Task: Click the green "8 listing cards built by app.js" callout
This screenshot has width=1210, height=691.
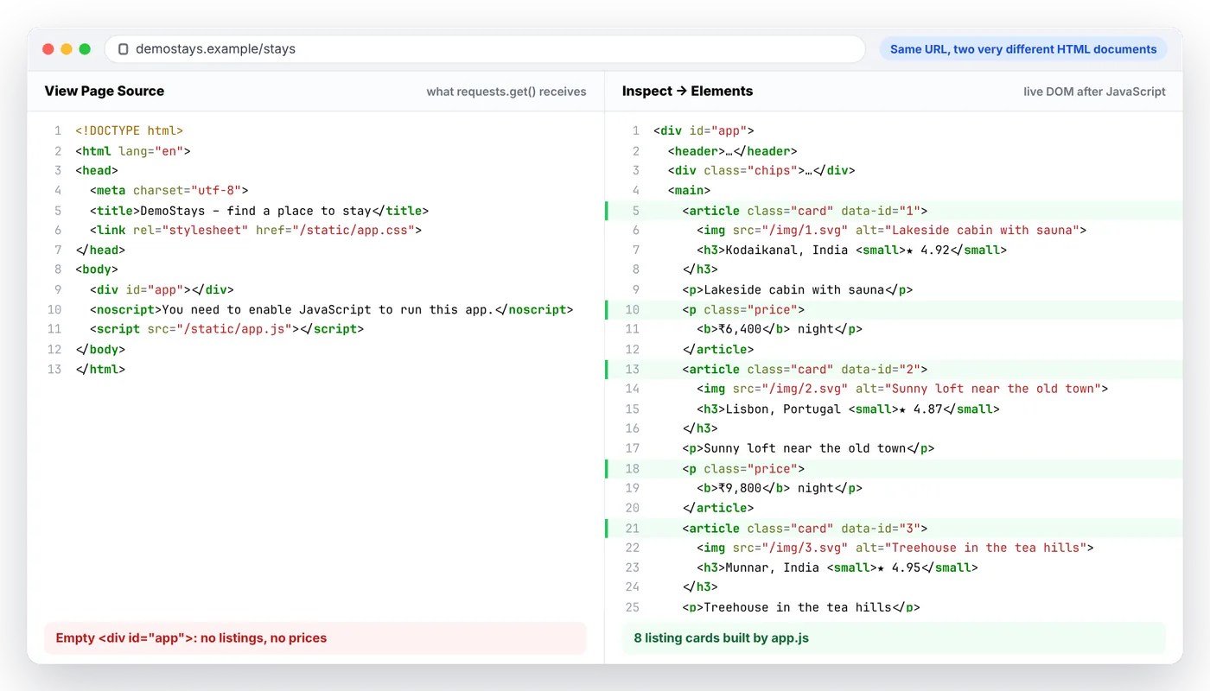Action: 894,638
